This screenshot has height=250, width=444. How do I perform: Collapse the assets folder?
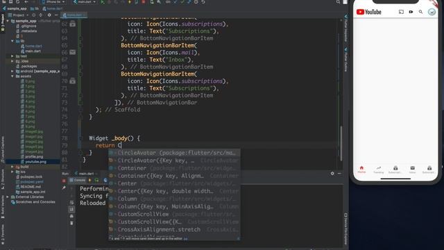[x=12, y=76]
